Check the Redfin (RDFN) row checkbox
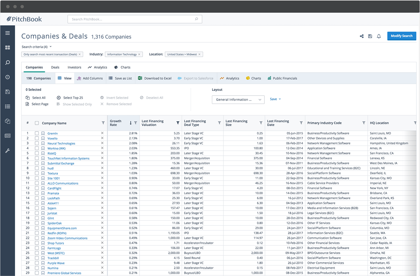Image resolution: width=420 pixels, height=276 pixels. pyautogui.click(x=37, y=233)
